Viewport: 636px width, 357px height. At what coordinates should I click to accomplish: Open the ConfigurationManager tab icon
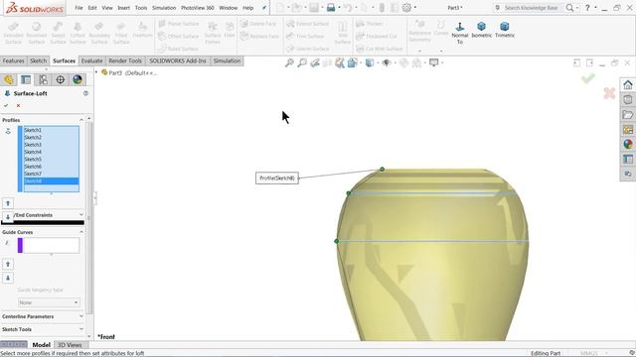(43, 79)
